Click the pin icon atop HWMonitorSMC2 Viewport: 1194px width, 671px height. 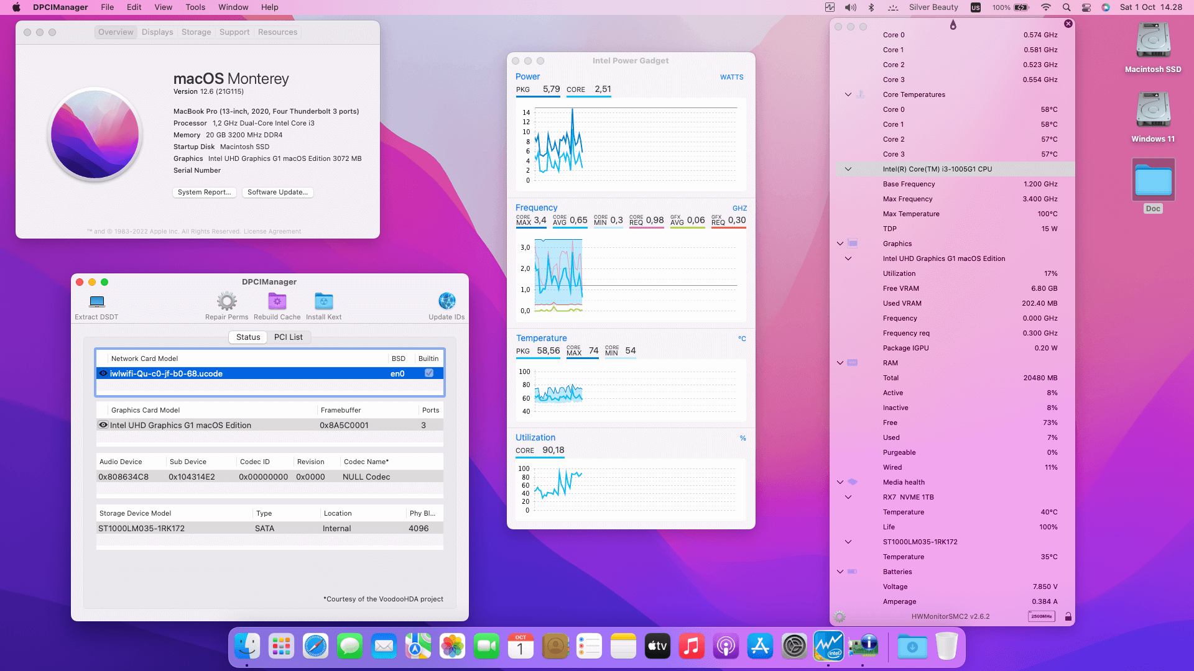[953, 25]
